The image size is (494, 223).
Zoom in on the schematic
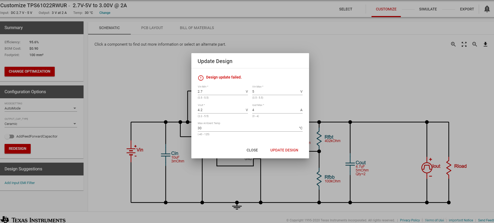453,44
